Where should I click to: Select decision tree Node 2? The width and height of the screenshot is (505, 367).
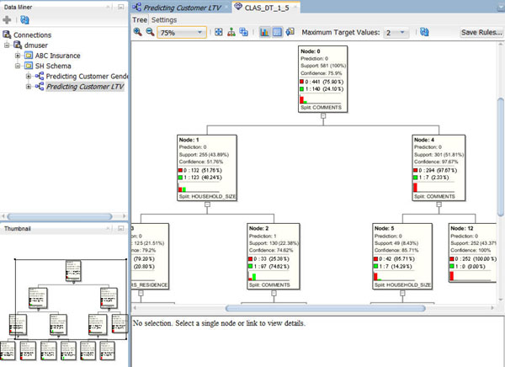click(274, 257)
